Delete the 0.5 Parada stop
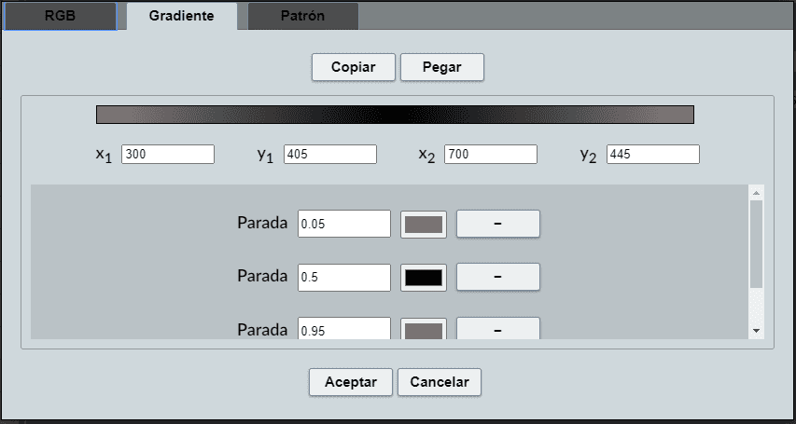 tap(497, 277)
